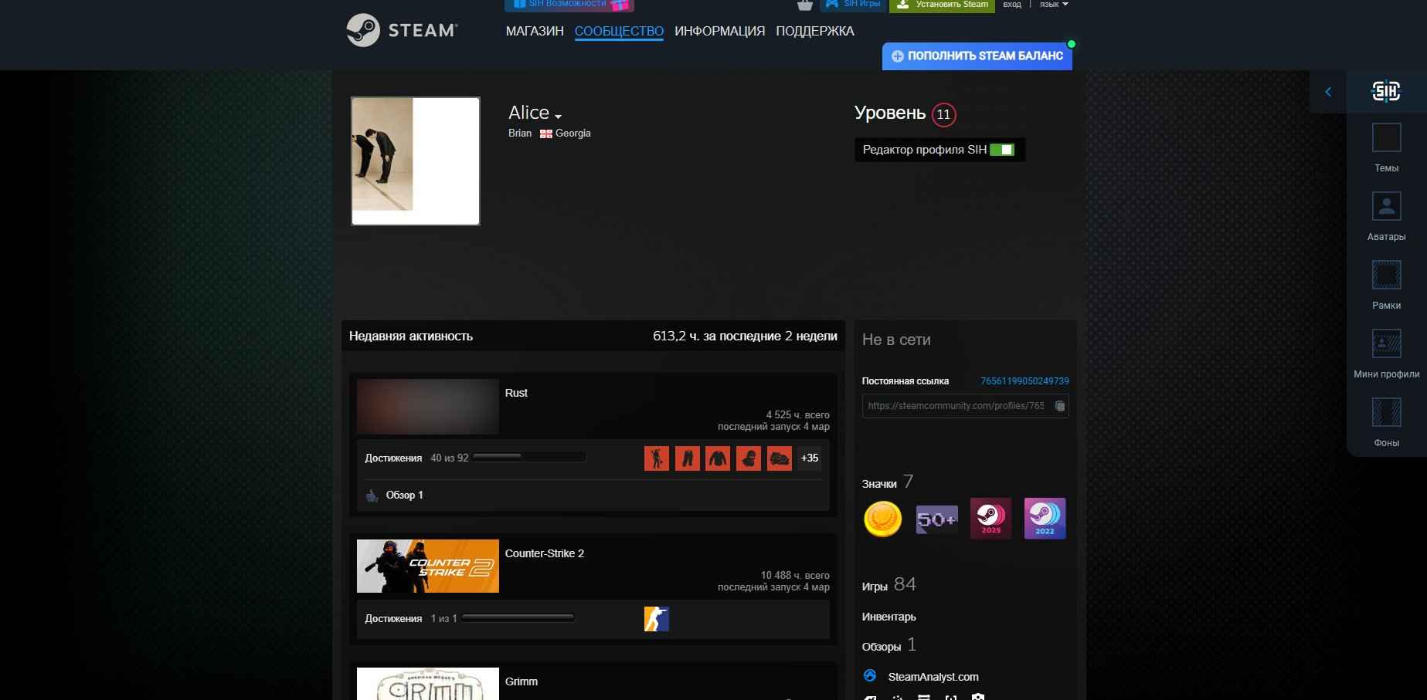Open the Фоны backgrounds sidebar icon

[1386, 413]
